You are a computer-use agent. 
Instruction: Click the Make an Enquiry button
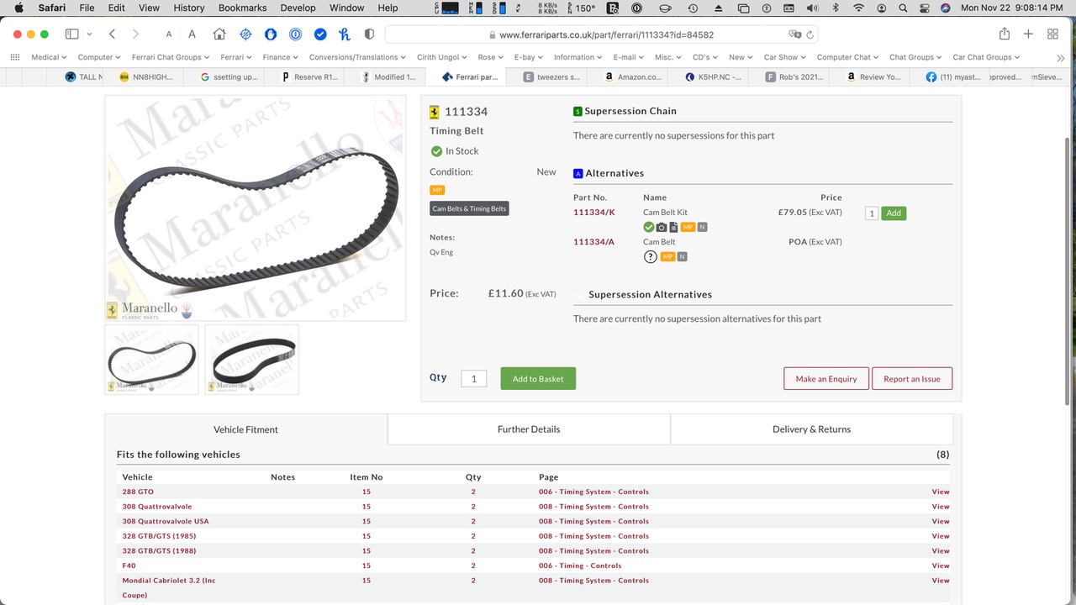click(826, 378)
